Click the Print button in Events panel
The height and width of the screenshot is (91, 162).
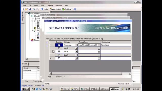tap(27, 81)
